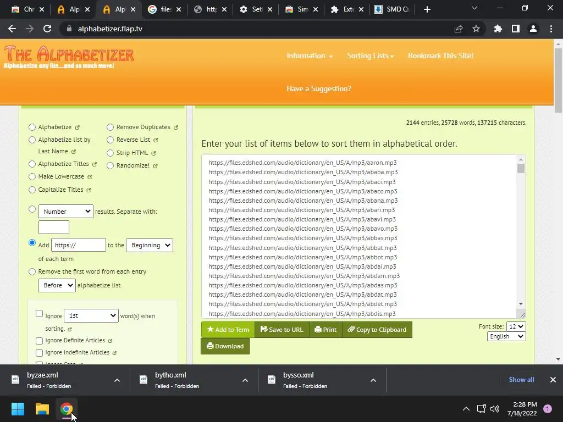Viewport: 563px width, 422px height.
Task: Switch to Settings browser tab
Action: 256,9
